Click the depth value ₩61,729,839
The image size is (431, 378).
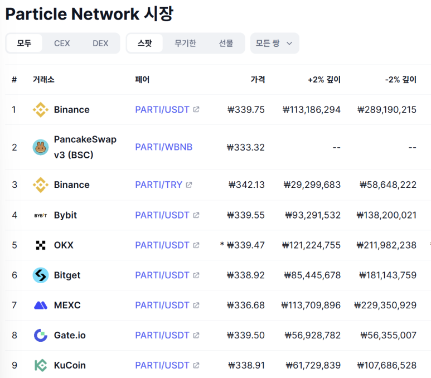313,365
